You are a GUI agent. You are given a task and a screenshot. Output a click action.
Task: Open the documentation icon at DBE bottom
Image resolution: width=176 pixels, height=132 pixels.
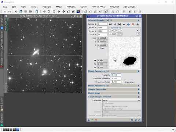(x=136, y=120)
